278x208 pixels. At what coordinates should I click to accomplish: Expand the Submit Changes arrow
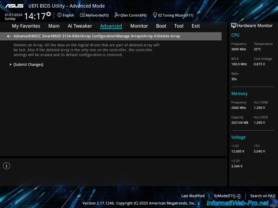click(x=11, y=64)
